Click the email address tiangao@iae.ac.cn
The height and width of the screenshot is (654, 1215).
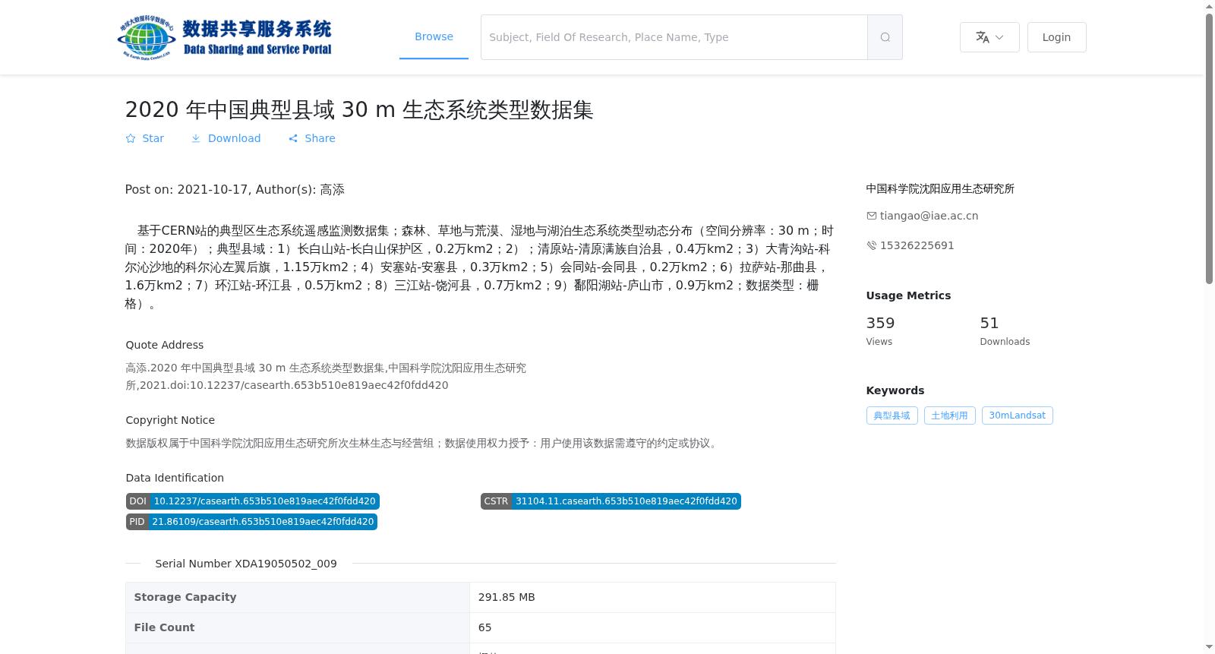(929, 216)
